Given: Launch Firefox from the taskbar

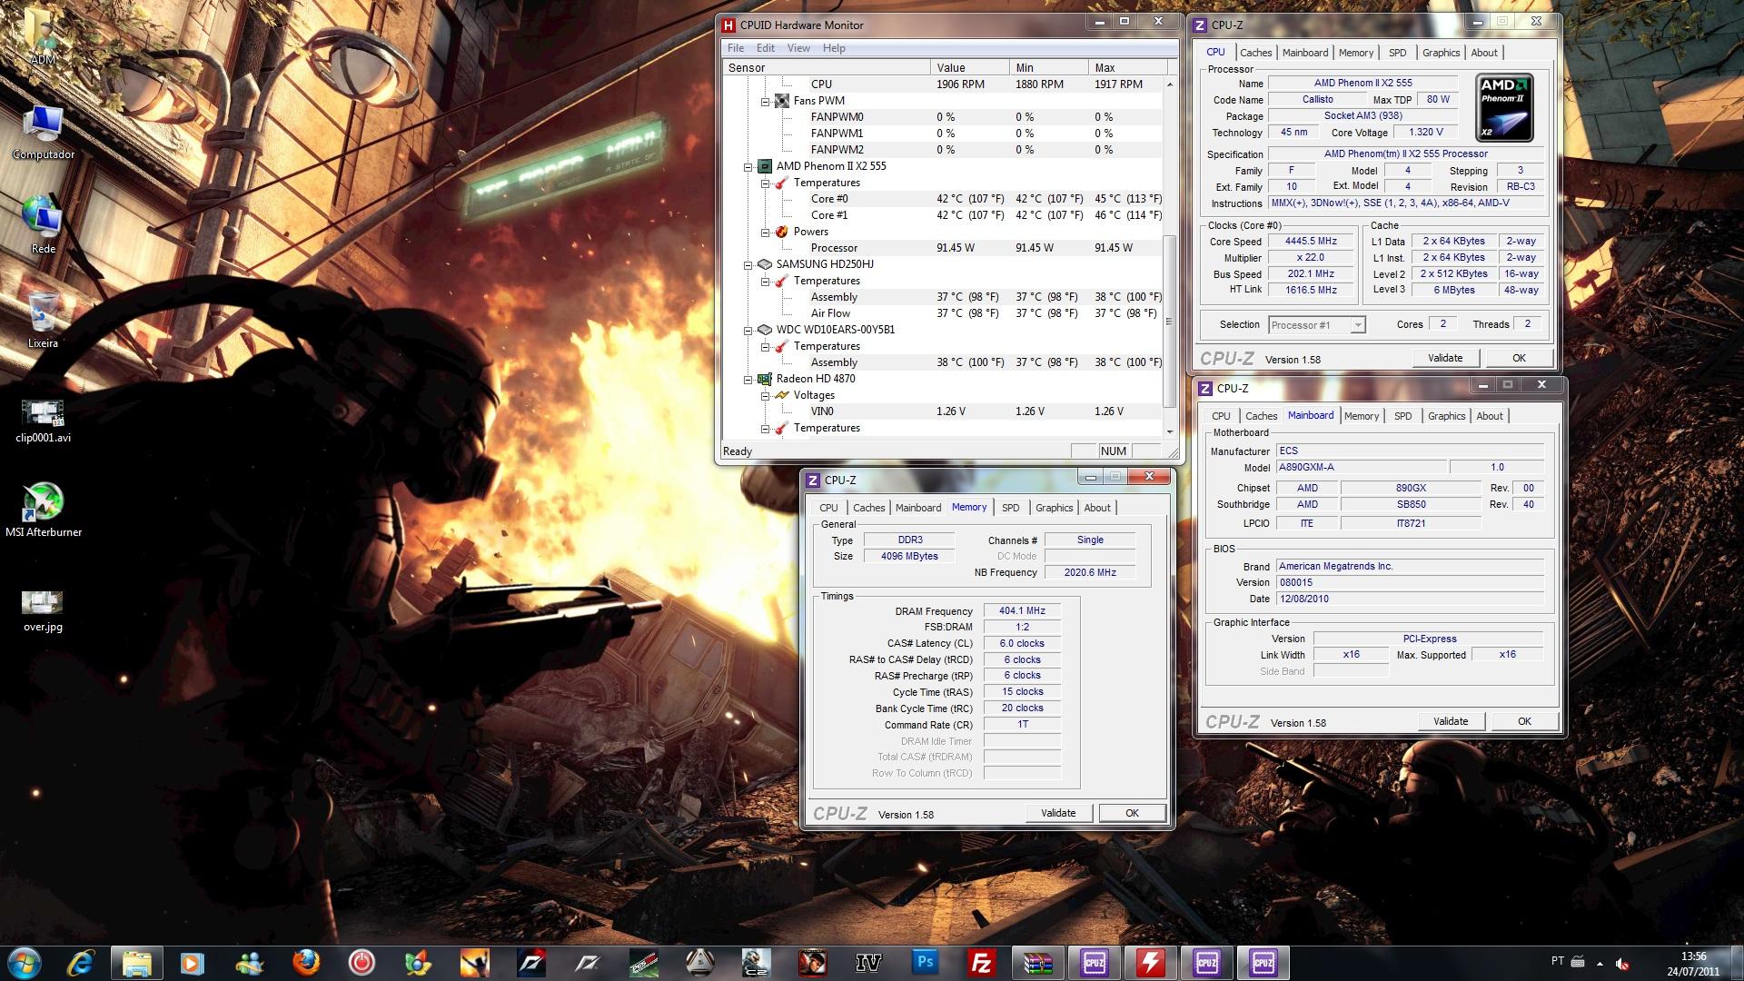Looking at the screenshot, I should click(306, 963).
